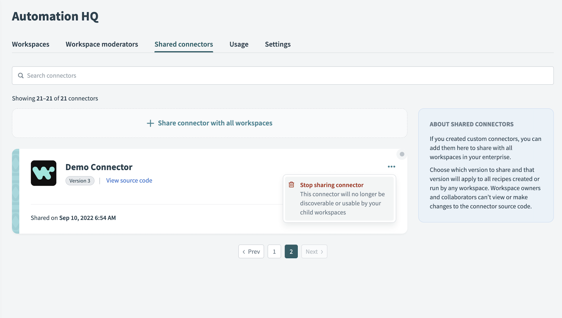The width and height of the screenshot is (562, 318).
Task: Select Stop sharing connector menu option
Action: [331, 185]
